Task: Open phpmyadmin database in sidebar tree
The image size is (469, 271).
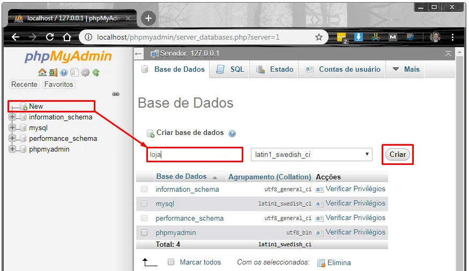Action: pyautogui.click(x=49, y=149)
